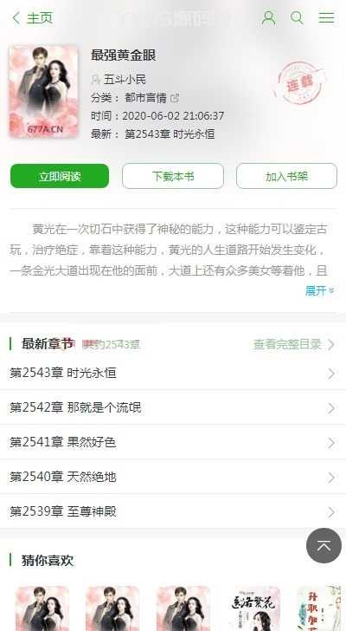Tap the scroll-to-top round button
The image size is (346, 631).
click(324, 545)
